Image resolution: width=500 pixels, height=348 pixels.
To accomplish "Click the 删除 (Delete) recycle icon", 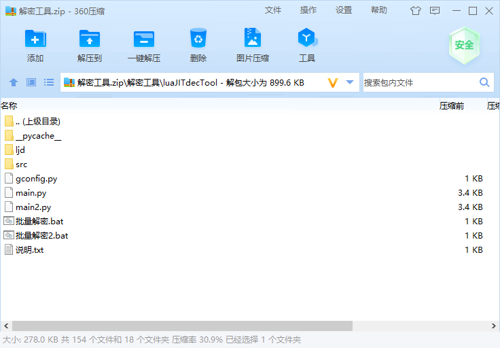I will (198, 38).
